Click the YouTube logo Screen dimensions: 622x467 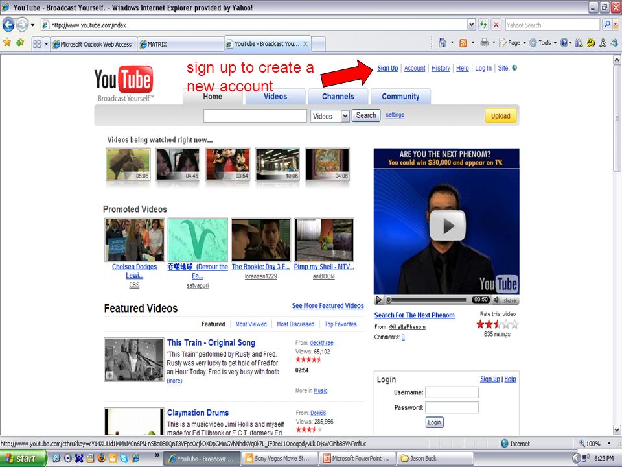[x=123, y=84]
